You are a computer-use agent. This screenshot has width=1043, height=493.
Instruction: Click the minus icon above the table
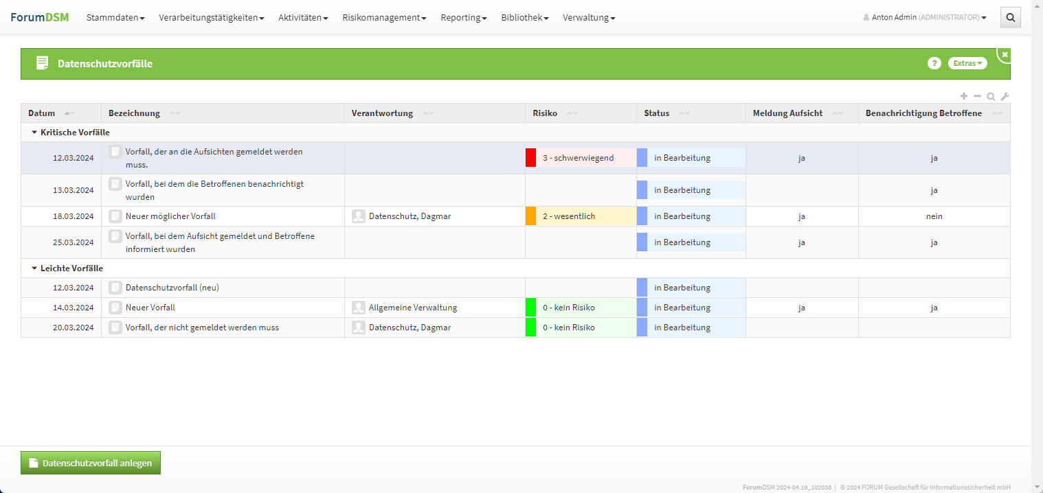coord(978,97)
